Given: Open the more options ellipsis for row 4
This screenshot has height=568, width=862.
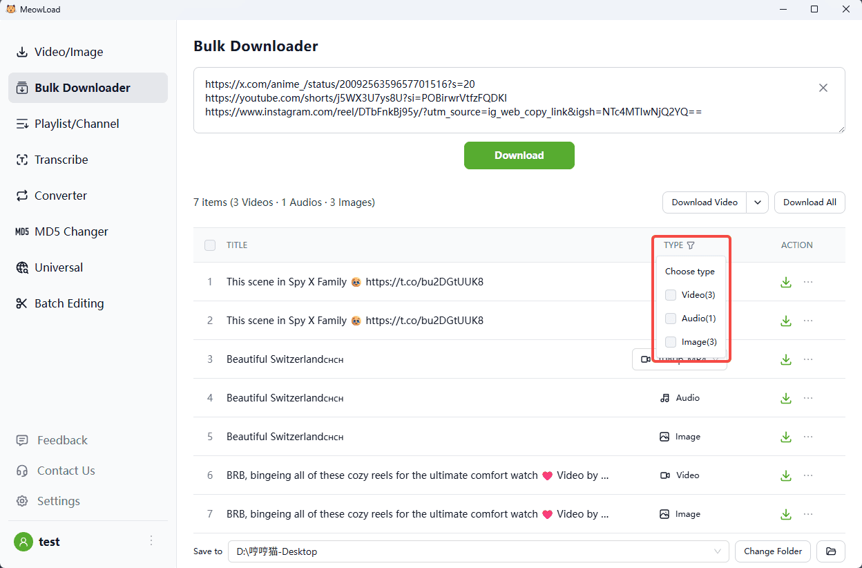Looking at the screenshot, I should click(x=808, y=398).
